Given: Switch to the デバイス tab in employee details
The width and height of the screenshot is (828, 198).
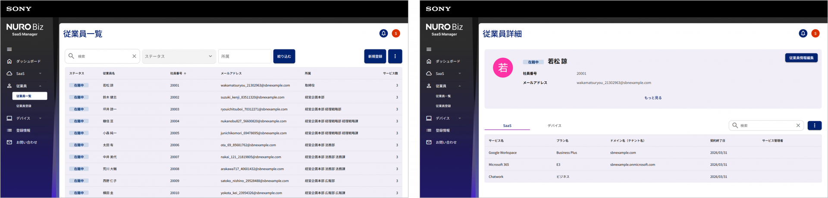Looking at the screenshot, I should (x=554, y=126).
